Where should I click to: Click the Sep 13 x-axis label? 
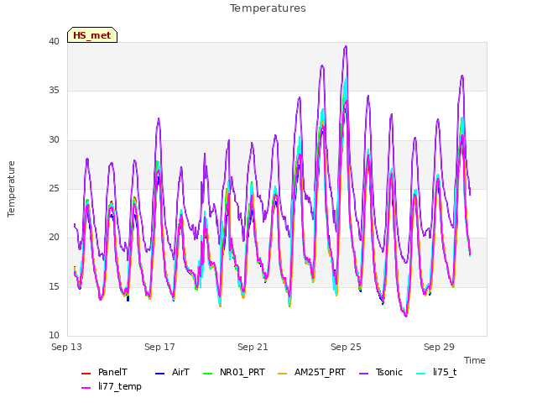(66, 347)
